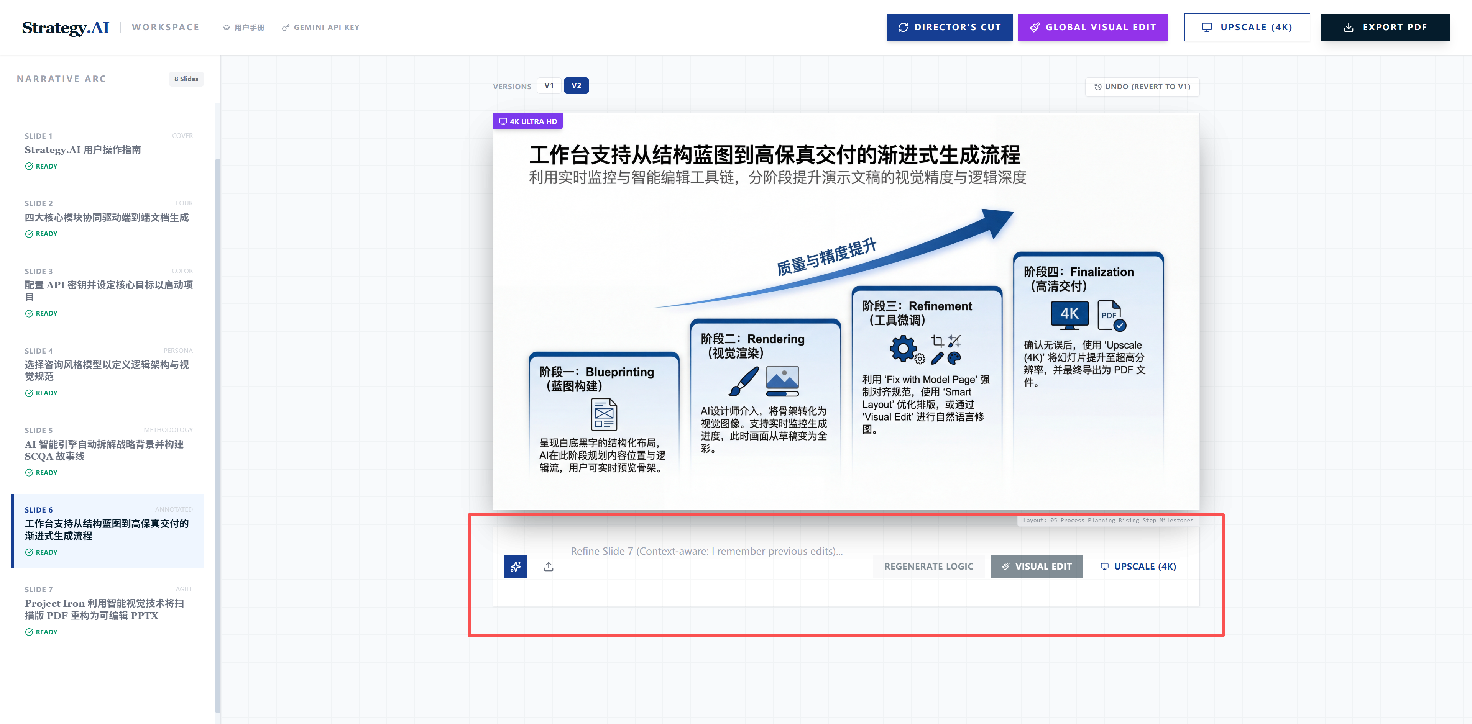Open the Gemini API Key setting
Image resolution: width=1472 pixels, height=724 pixels.
pyautogui.click(x=320, y=28)
